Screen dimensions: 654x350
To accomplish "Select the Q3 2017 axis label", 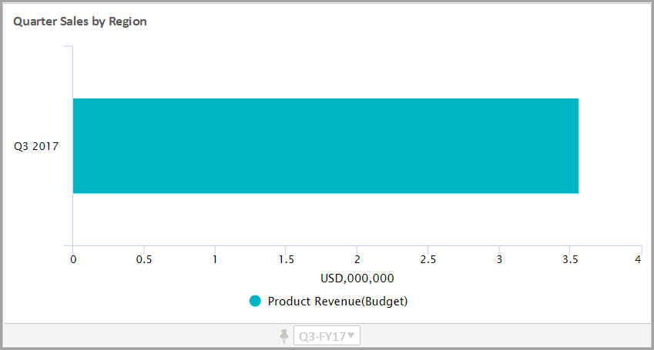I will (36, 146).
